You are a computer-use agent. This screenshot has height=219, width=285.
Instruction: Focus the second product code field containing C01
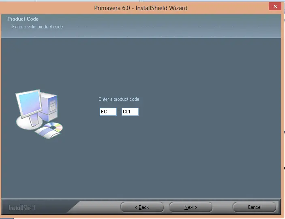point(130,112)
